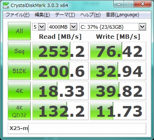Open the 言語(Language) menu
154x140 pixels.
[123, 15]
